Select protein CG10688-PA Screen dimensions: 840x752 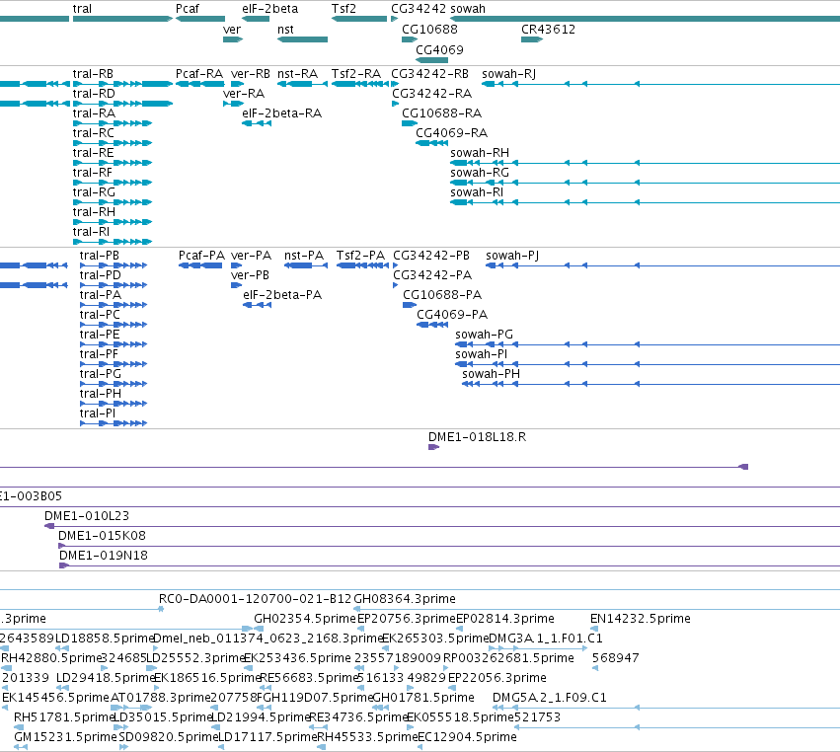click(x=442, y=295)
